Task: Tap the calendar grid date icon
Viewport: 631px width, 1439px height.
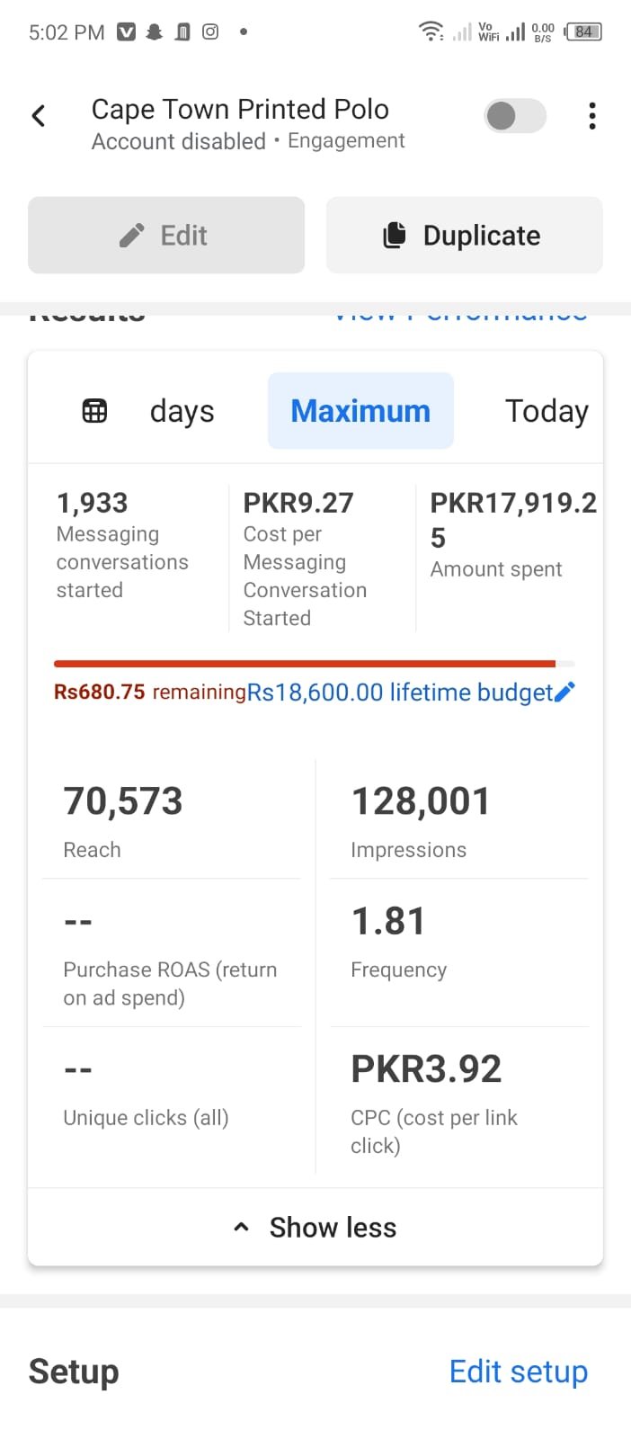Action: point(94,411)
